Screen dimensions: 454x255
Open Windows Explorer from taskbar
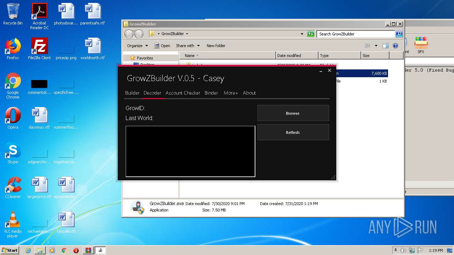pos(40,250)
